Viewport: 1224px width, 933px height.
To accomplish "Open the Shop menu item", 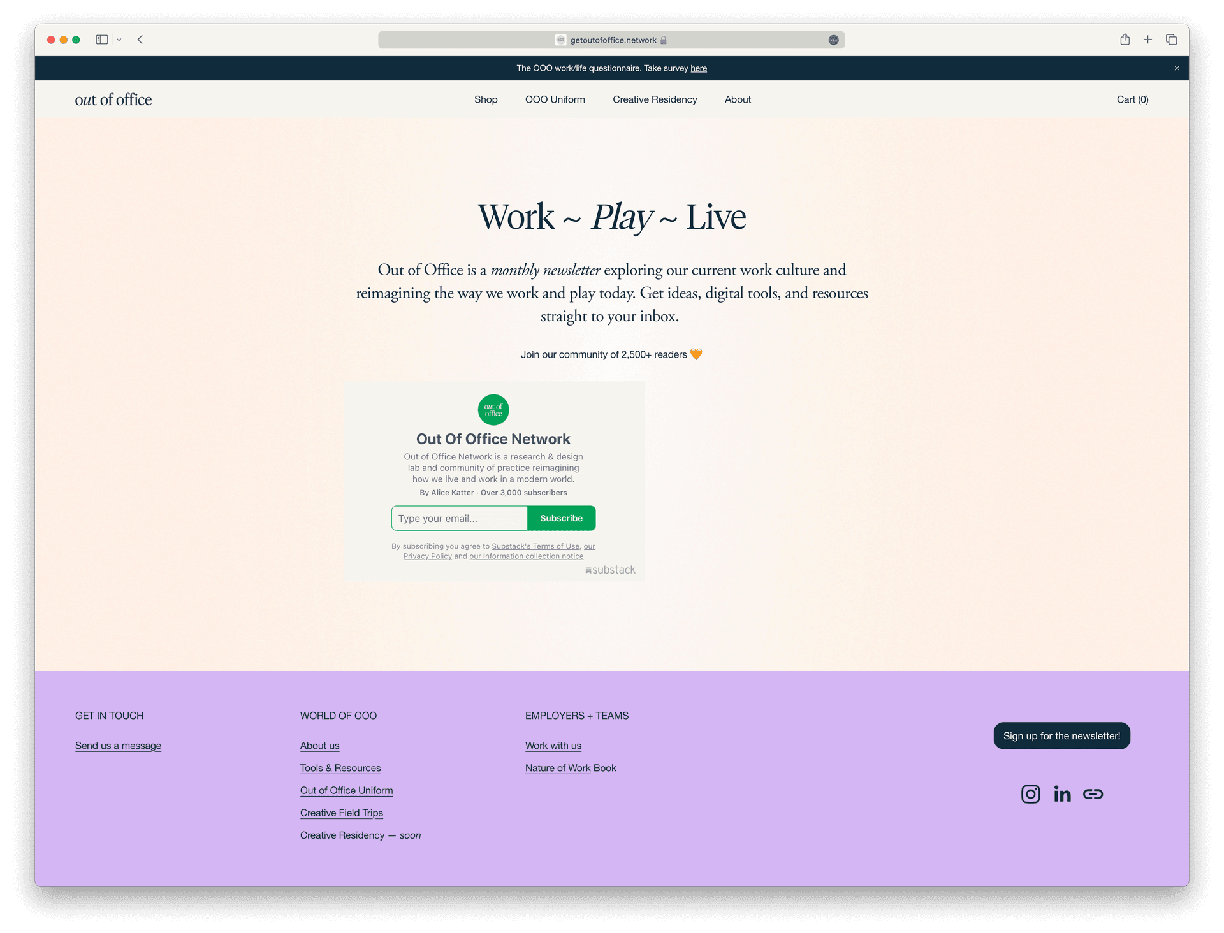I will coord(485,99).
